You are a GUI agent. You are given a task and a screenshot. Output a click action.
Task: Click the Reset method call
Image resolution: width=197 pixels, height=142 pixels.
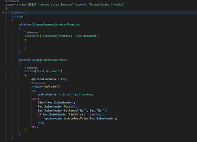tap(68, 106)
